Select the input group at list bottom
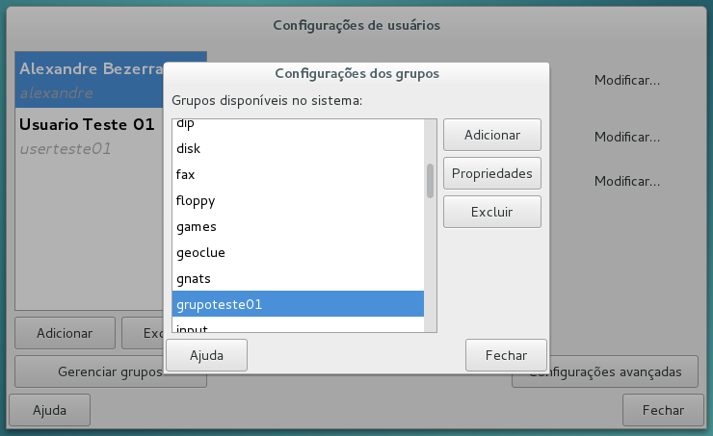 (298, 324)
